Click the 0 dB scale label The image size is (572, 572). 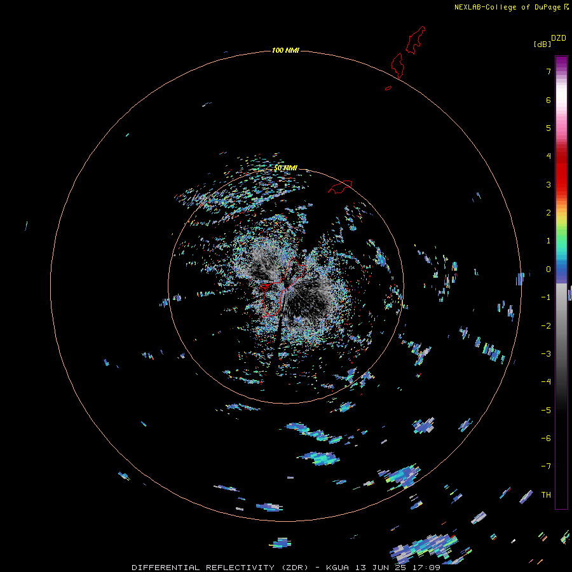[548, 269]
